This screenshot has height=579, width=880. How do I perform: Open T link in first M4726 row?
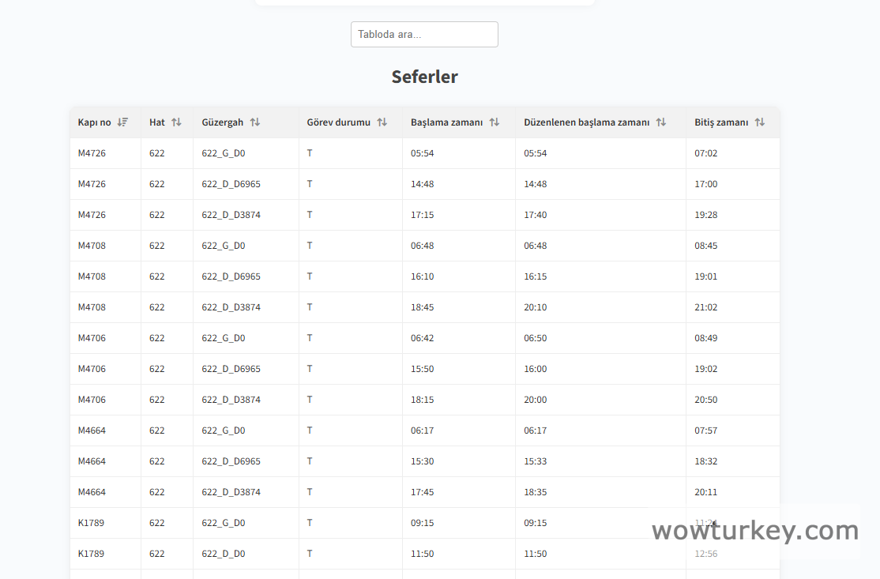point(310,153)
